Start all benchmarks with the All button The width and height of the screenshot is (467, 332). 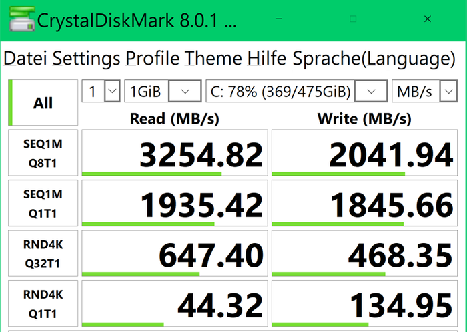coord(43,102)
